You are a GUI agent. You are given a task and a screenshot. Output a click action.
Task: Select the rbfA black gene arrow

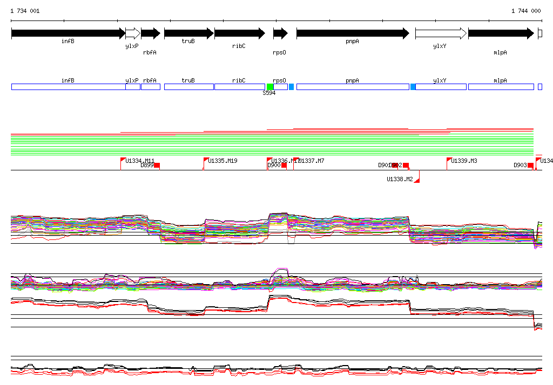click(151, 33)
